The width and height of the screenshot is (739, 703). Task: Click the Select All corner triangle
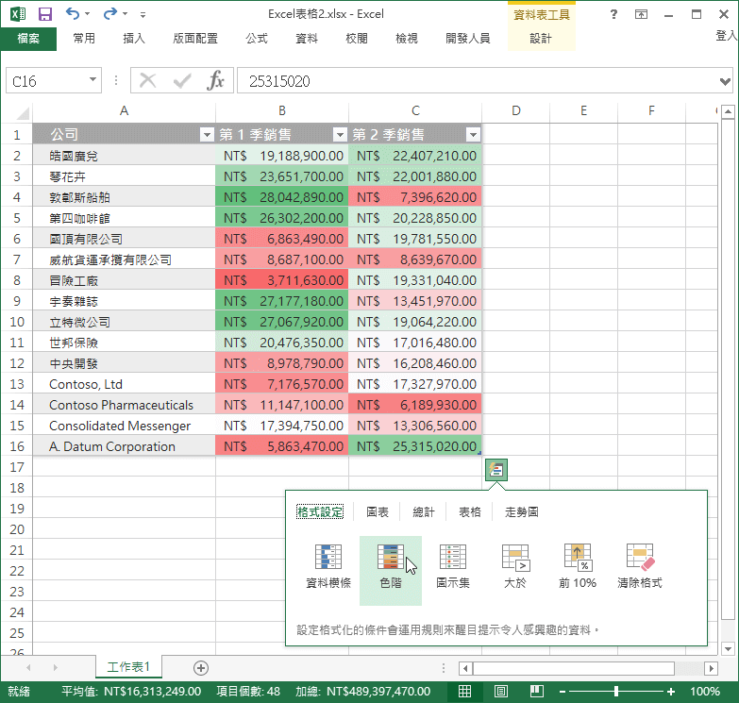pos(23,112)
